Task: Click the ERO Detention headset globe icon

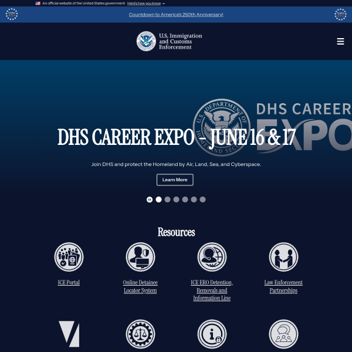Action: pyautogui.click(x=212, y=257)
